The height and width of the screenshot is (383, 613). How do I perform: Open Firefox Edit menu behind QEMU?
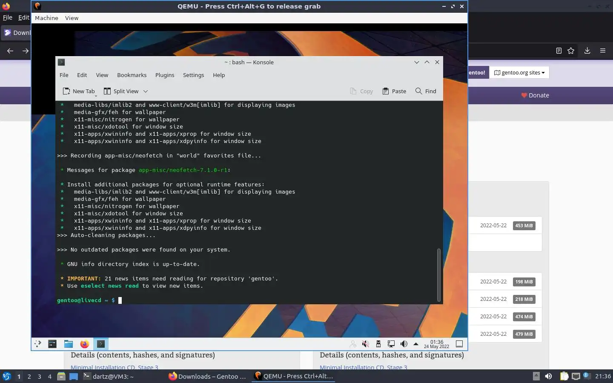[23, 17]
